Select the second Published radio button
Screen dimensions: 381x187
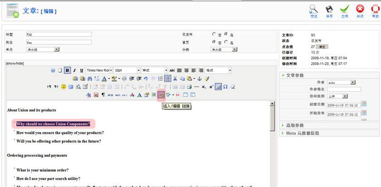[x=226, y=34]
